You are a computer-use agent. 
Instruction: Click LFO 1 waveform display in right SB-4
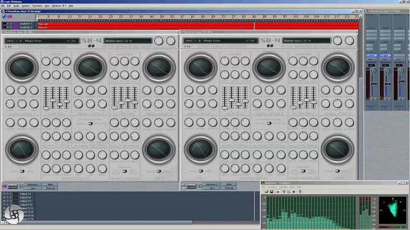[201, 149]
